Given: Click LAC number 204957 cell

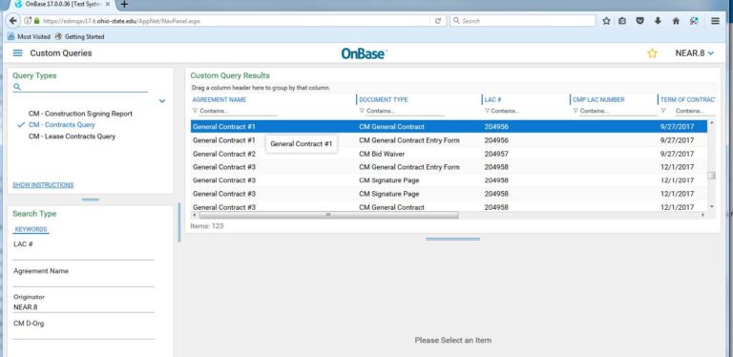Looking at the screenshot, I should tap(496, 154).
